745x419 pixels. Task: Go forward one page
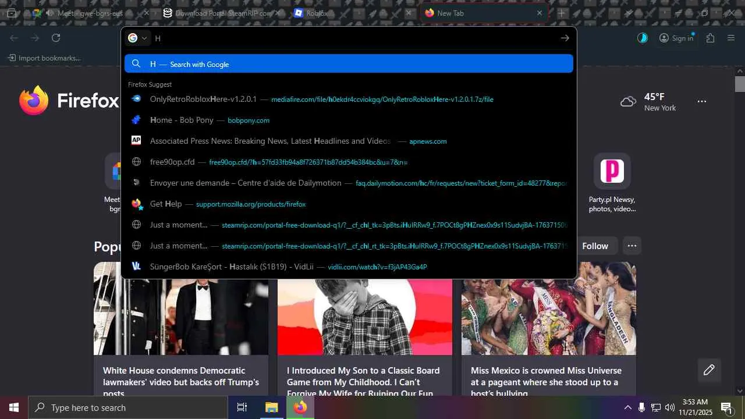click(x=35, y=38)
